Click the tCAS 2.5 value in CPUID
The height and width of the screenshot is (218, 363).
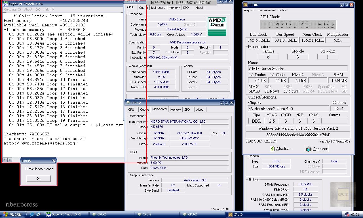tap(272, 121)
